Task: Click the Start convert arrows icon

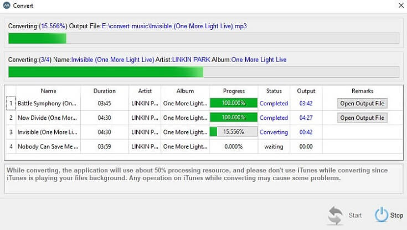Action: pyautogui.click(x=334, y=215)
